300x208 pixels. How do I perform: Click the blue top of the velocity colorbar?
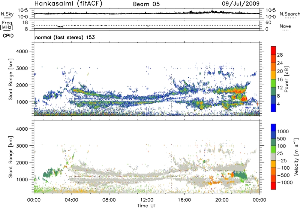point(273,128)
